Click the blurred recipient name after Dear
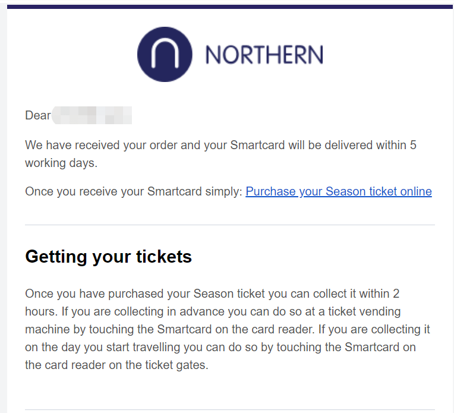This screenshot has width=454, height=413. click(92, 115)
